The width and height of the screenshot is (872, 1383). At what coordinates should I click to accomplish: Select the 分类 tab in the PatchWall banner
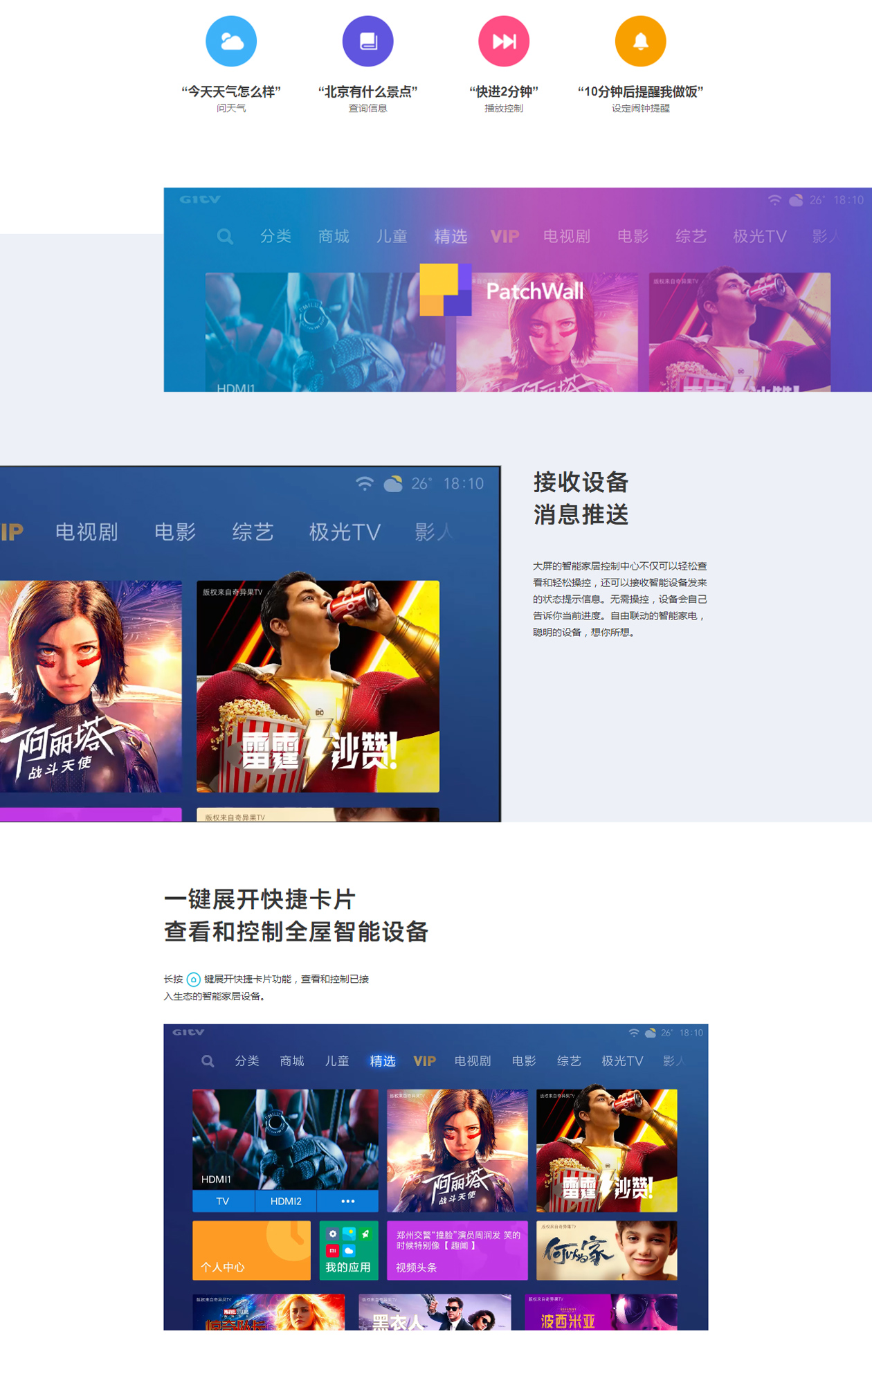(275, 237)
